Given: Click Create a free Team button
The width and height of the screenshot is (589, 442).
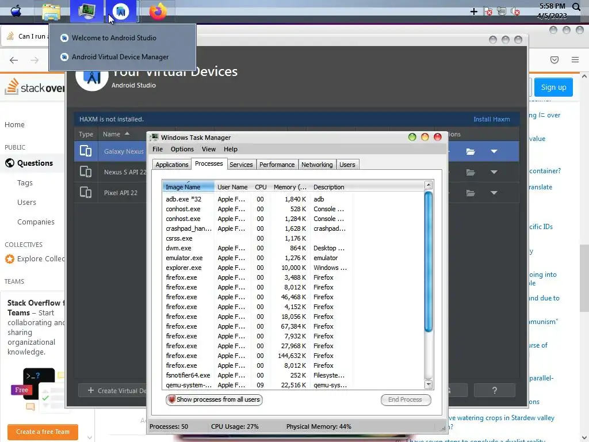Looking at the screenshot, I should (x=43, y=432).
